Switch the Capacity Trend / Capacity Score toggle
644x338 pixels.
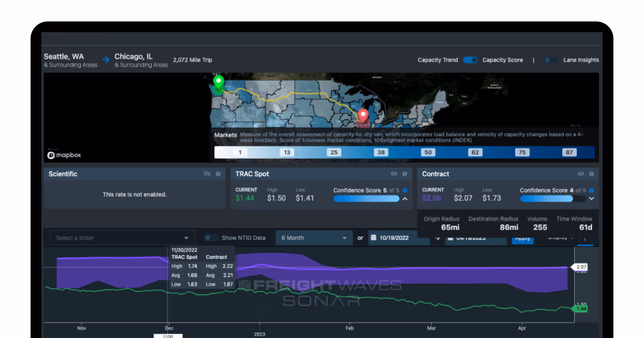471,60
